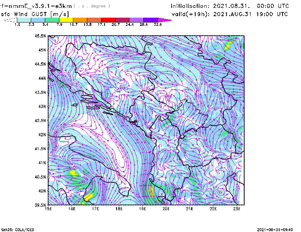The width and height of the screenshot is (301, 232).
Task: Click the 16E longitude label
Action: coord(72,209)
